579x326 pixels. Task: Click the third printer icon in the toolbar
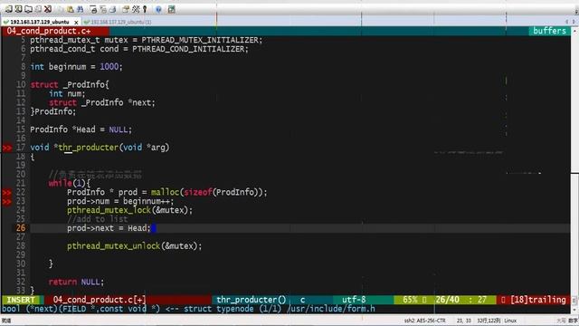112,9
